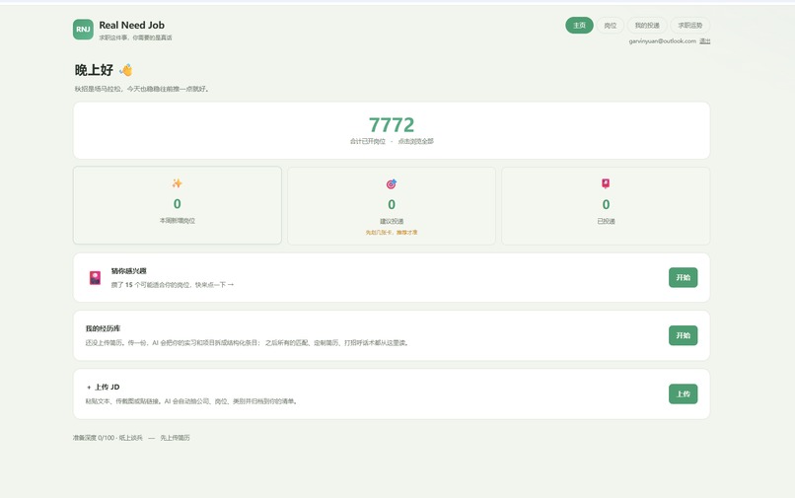Click the orange hint under 建议投递
The width and height of the screenshot is (795, 498).
(392, 233)
